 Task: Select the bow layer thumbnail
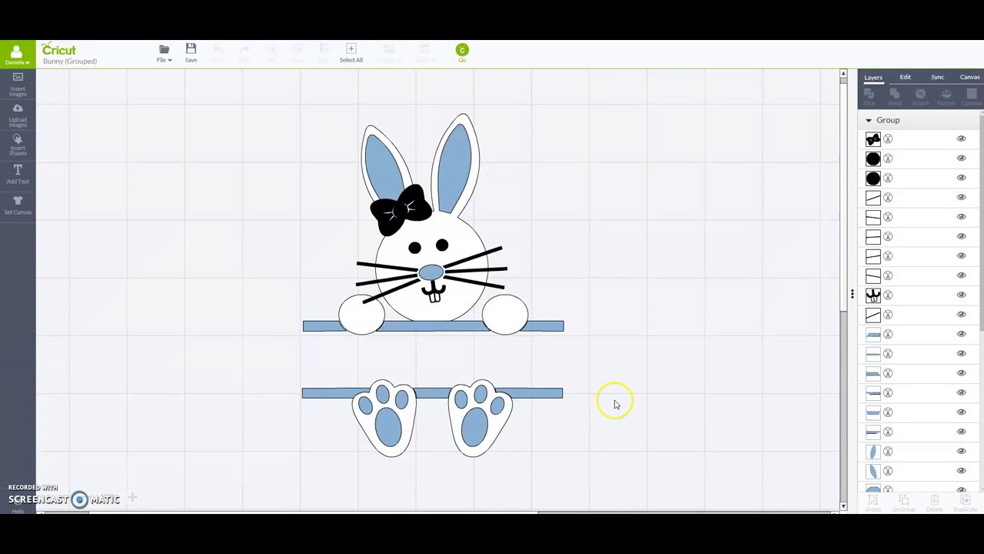[x=873, y=139]
